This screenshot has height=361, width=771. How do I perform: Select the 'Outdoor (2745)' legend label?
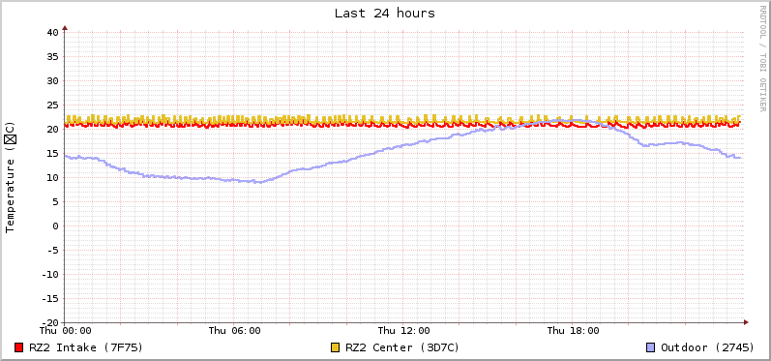707,347
